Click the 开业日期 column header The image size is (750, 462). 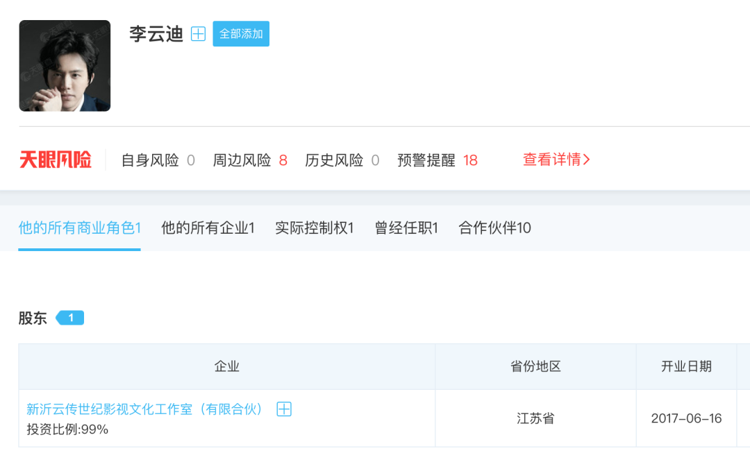coord(686,366)
